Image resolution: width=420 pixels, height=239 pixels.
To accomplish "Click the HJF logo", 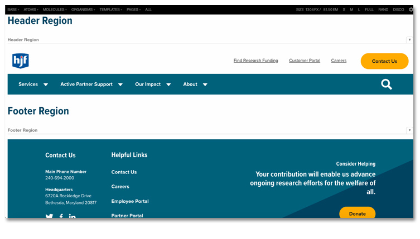I will tap(20, 61).
